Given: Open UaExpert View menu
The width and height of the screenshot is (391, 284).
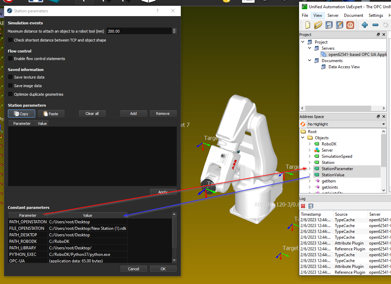Looking at the screenshot, I should [318, 15].
